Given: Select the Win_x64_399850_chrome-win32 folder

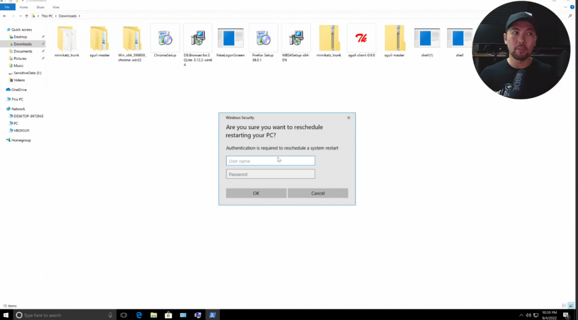Looking at the screenshot, I should [x=132, y=39].
